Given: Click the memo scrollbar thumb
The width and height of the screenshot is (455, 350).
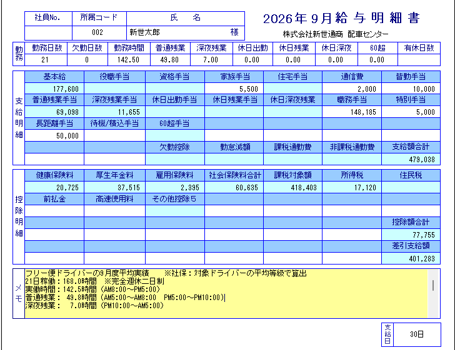Looking at the screenshot, I should (x=433, y=285).
